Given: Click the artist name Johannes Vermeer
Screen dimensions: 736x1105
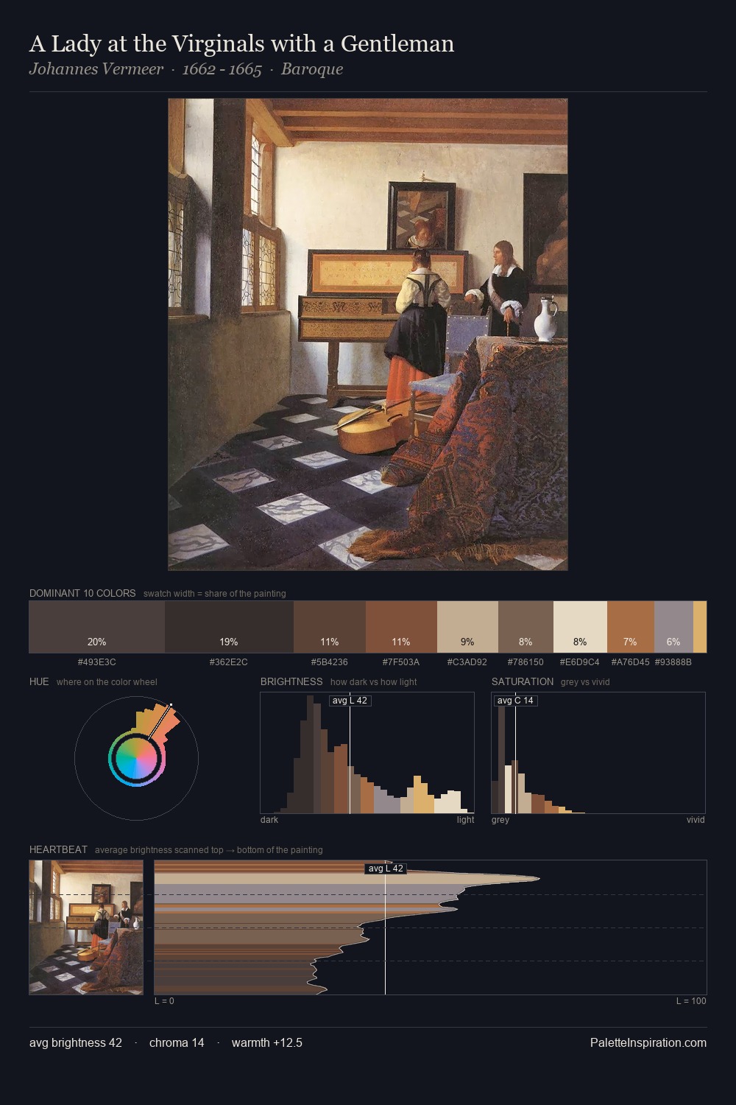Looking at the screenshot, I should click(x=96, y=69).
